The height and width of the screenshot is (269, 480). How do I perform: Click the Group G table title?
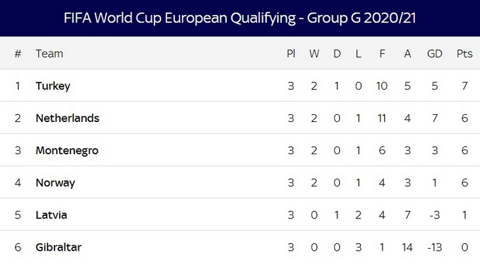(x=240, y=18)
